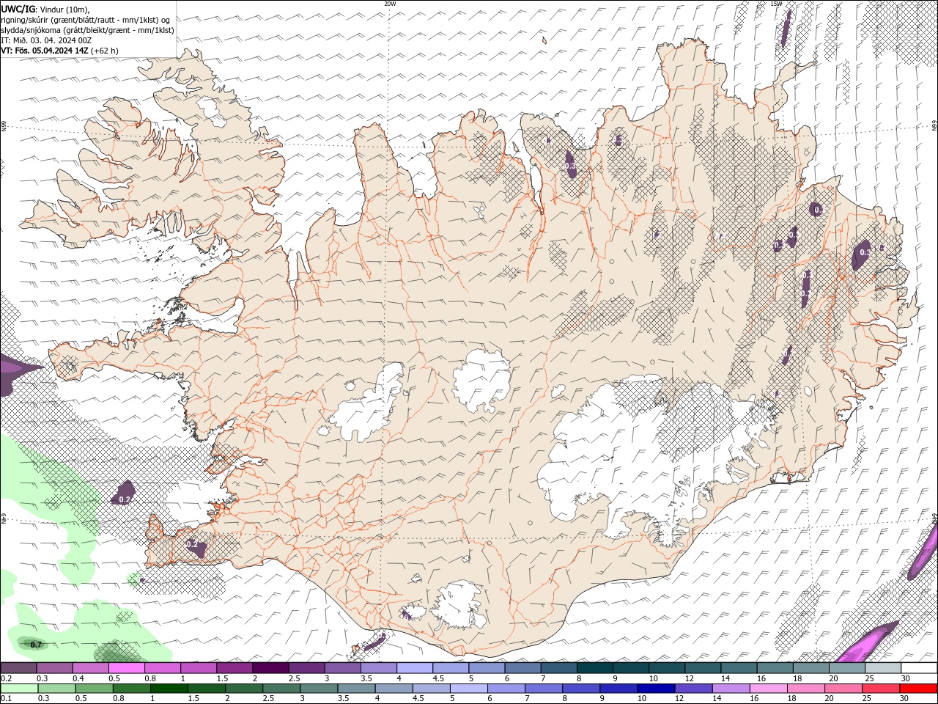Click the 'VT: Fös. 05.04.2024 14Z (+62 h)' line
The image size is (938, 704).
pyautogui.click(x=59, y=51)
